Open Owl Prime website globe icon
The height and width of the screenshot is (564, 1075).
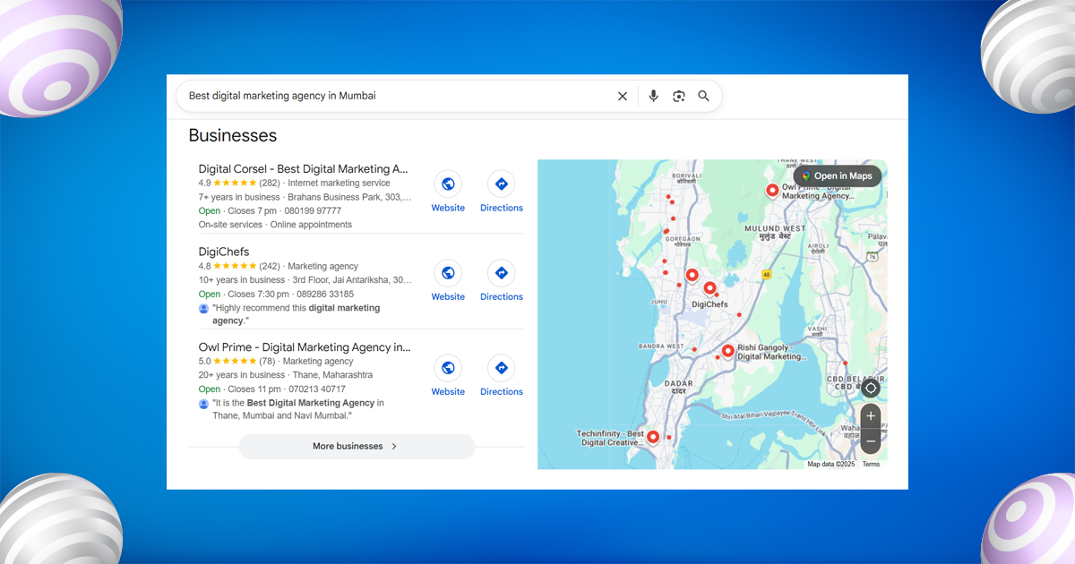[448, 368]
